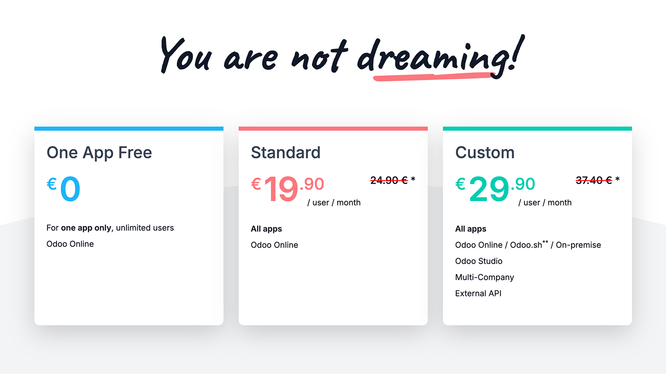The image size is (666, 374).
Task: Click the red bar atop Standard card
Action: tap(333, 129)
